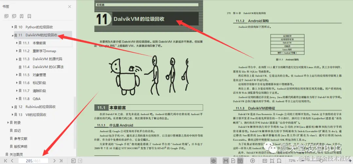Click the go-back-to-previous-view arrow icon
The width and height of the screenshot is (353, 164).
tap(73, 161)
